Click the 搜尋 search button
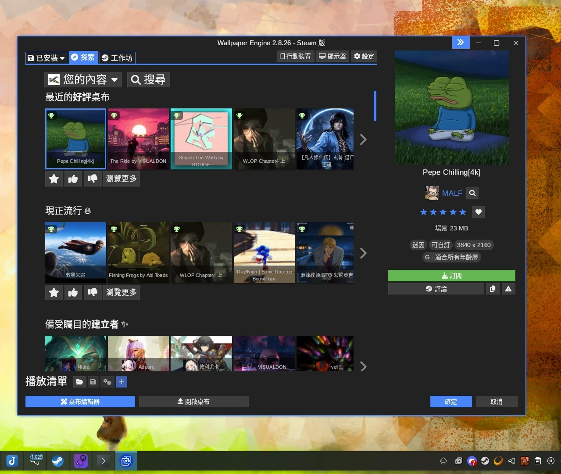561x474 pixels. click(149, 79)
